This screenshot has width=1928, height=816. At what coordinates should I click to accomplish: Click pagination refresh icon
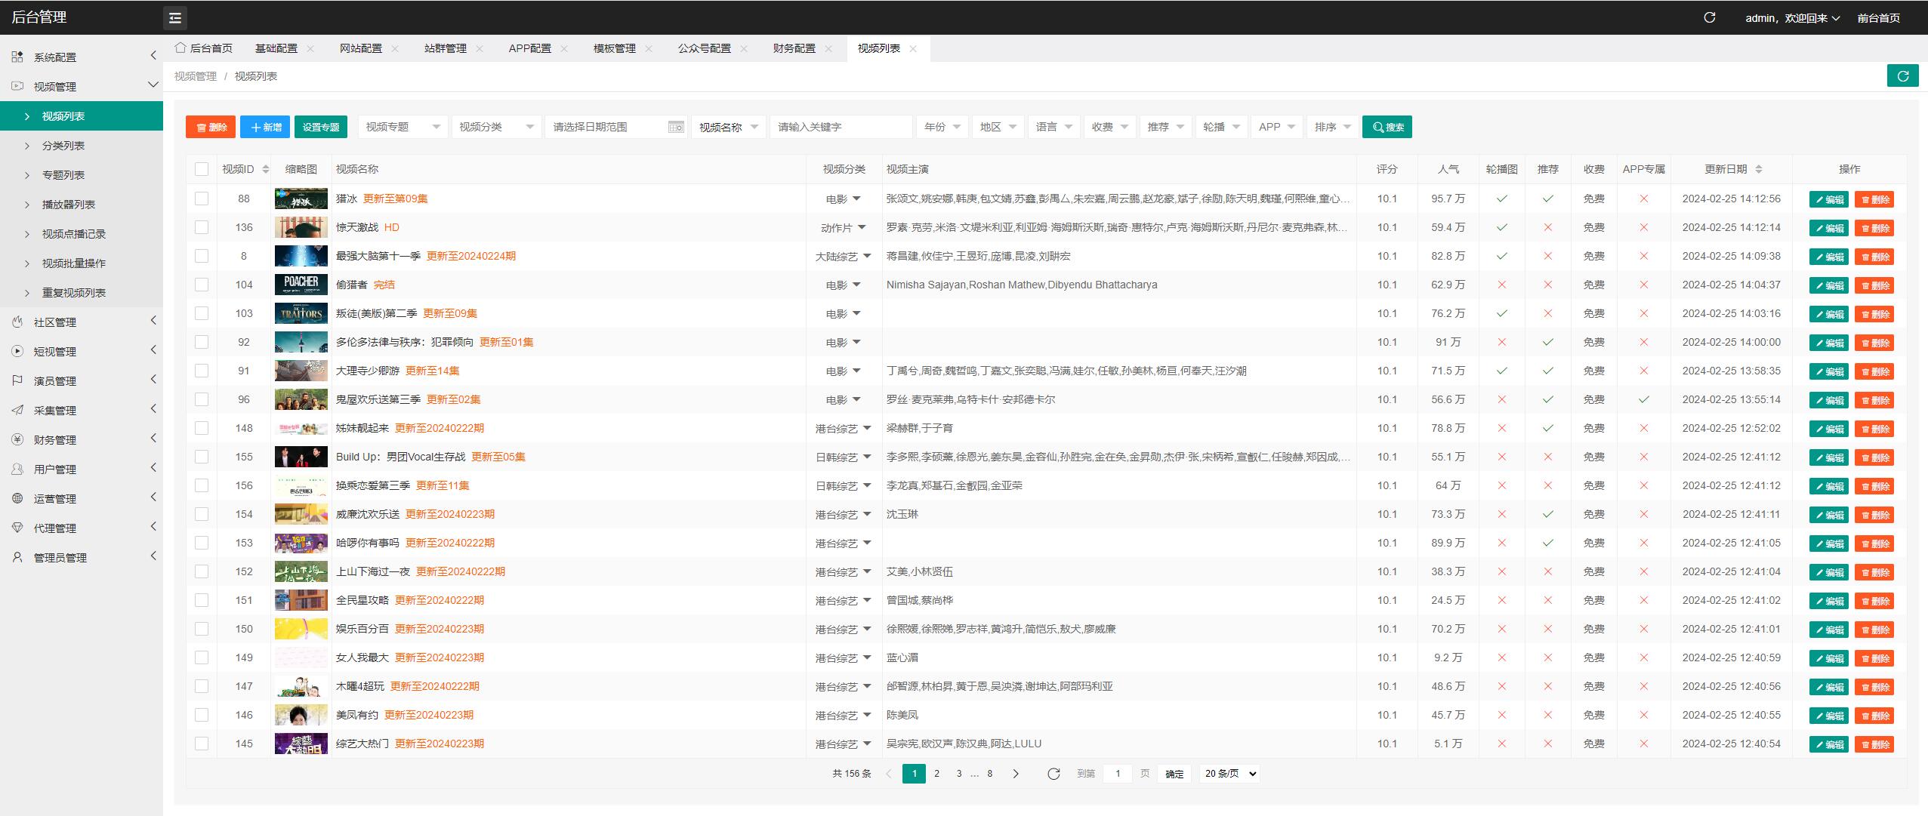pos(1053,774)
